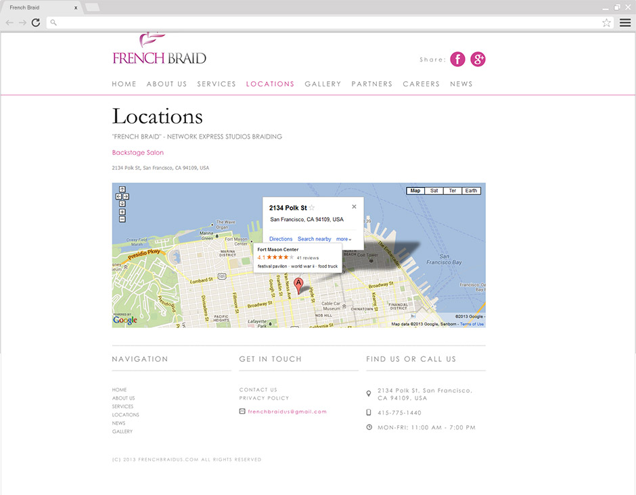Click the footer About Us link
The width and height of the screenshot is (636, 495).
click(124, 398)
